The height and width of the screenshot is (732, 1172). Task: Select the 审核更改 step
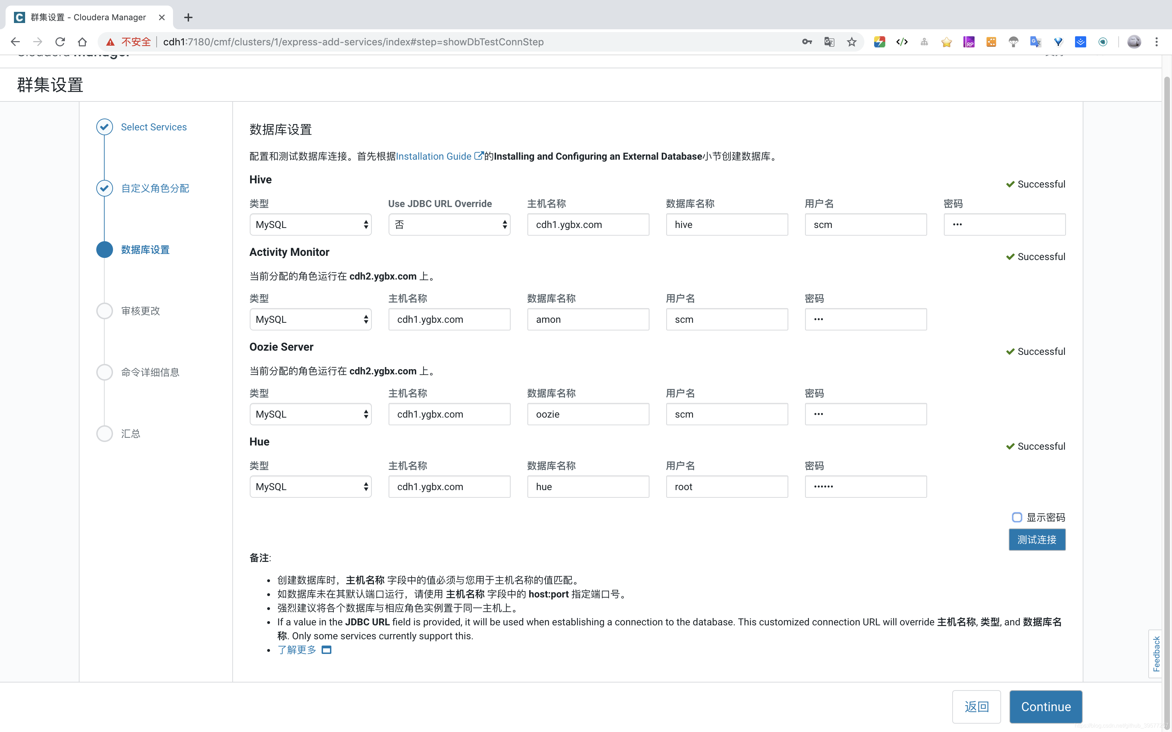point(141,311)
